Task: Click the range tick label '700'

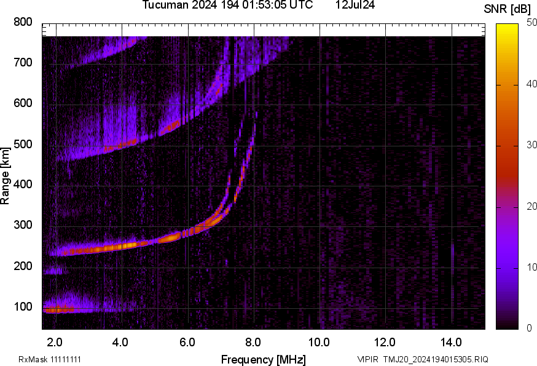Action: [23, 62]
